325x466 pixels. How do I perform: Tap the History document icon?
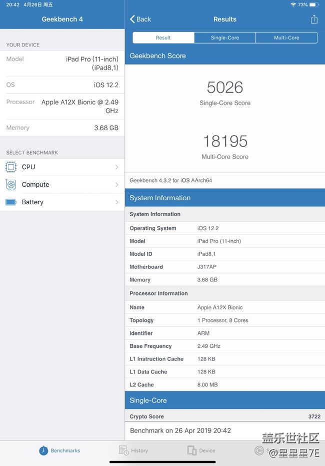point(123,450)
